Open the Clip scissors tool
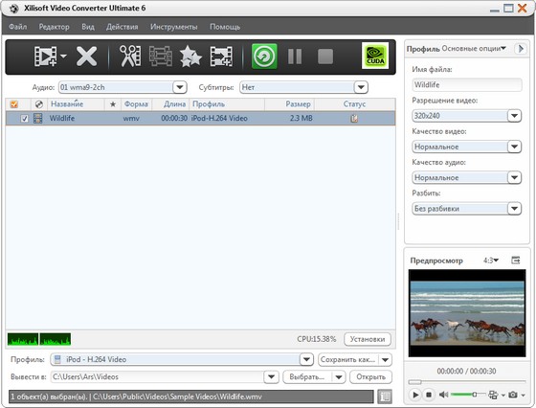The image size is (536, 408). (130, 57)
